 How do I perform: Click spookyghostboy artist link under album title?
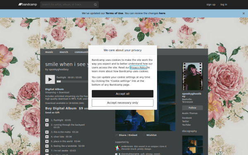click(59, 69)
